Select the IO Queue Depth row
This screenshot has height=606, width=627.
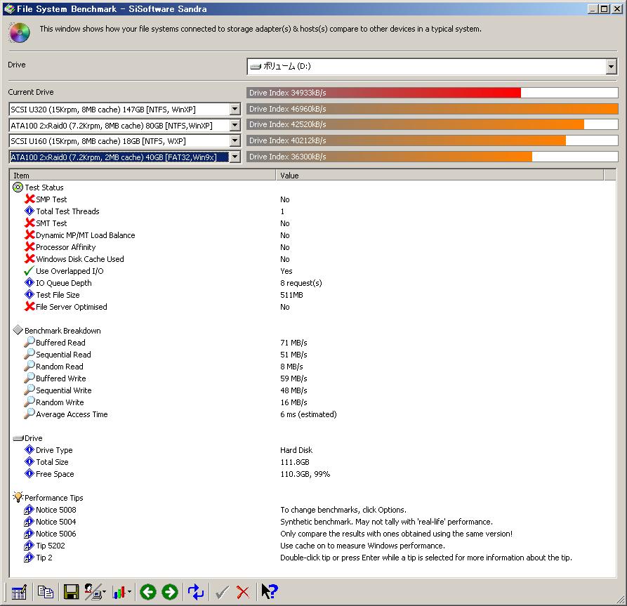pos(312,283)
